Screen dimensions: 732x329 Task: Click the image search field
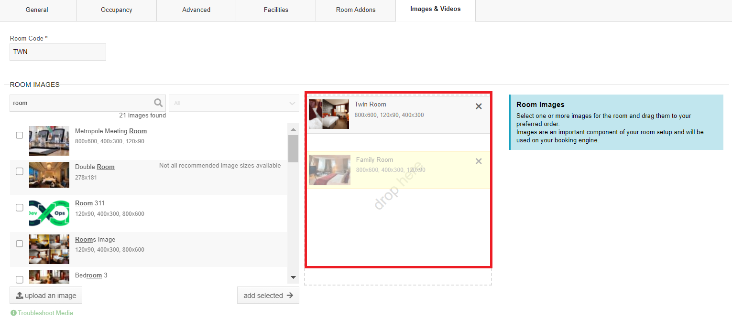click(x=87, y=103)
